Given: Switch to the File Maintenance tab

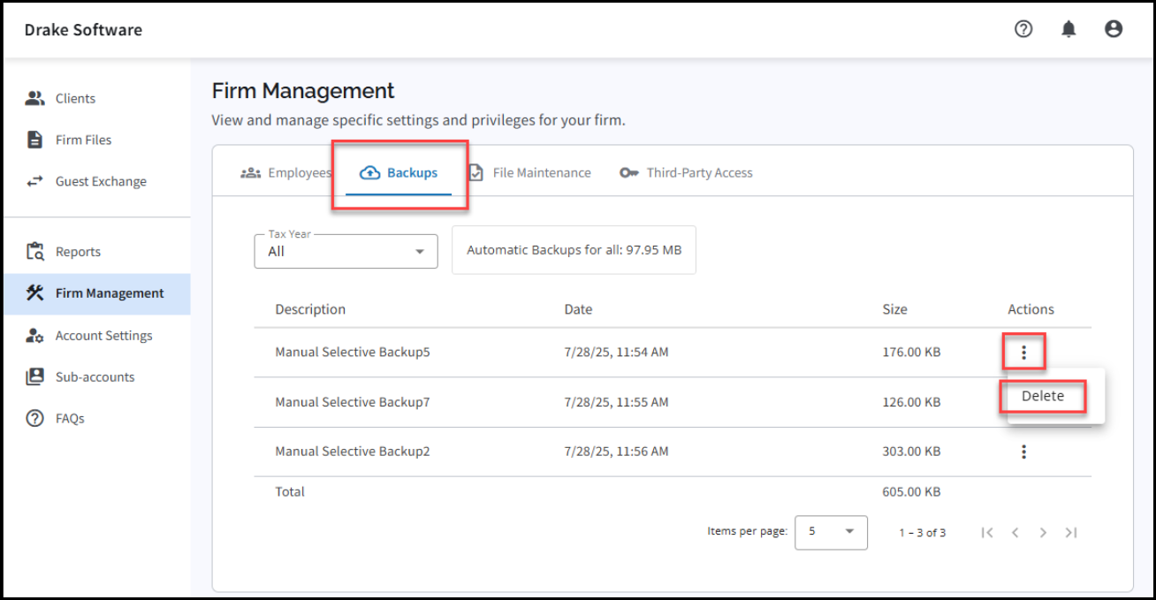Looking at the screenshot, I should pos(530,173).
